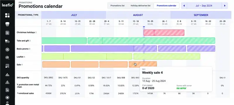
Task: Click the '4366K' promotional sales cell
Action: click(49, 93)
